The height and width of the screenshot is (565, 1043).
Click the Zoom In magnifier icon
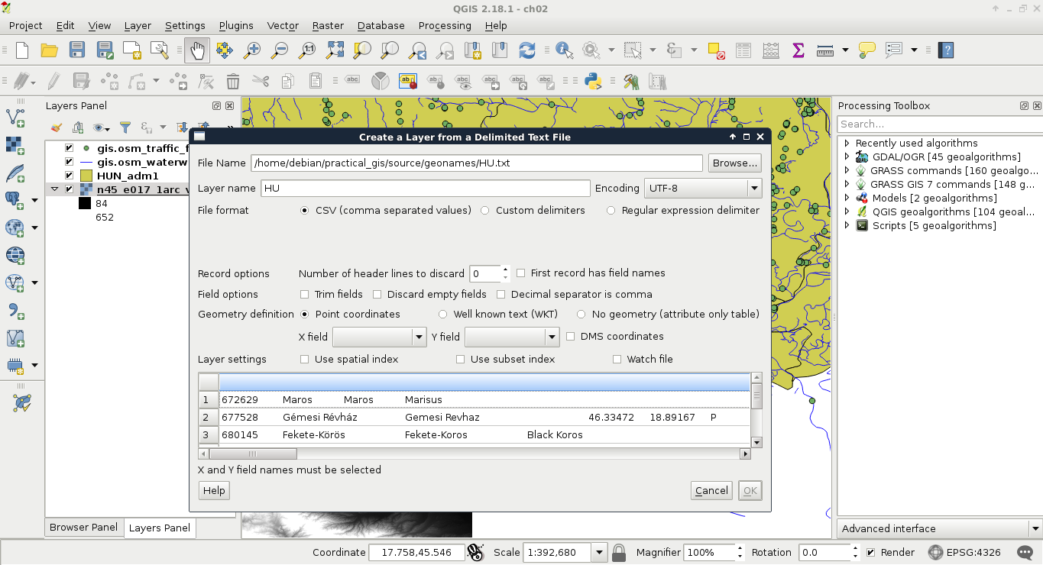[x=252, y=50]
